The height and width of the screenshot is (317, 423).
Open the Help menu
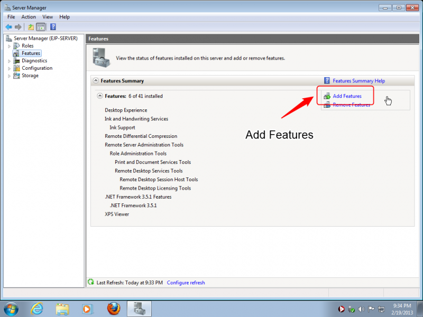coord(65,17)
